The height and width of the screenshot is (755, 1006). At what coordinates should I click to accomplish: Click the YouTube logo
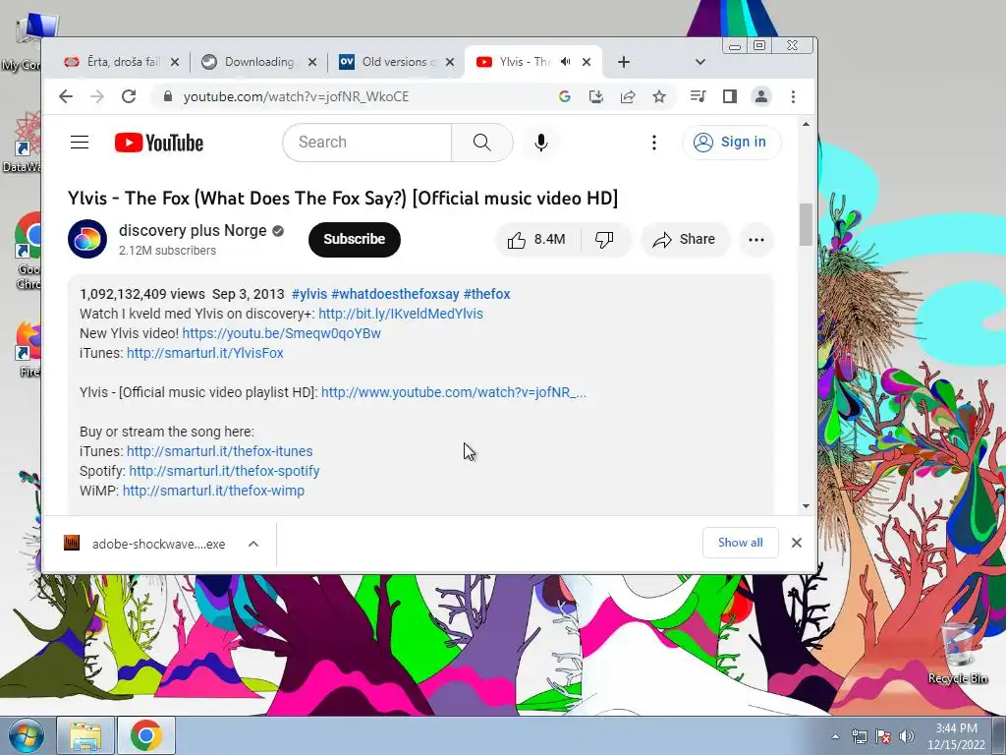click(159, 143)
